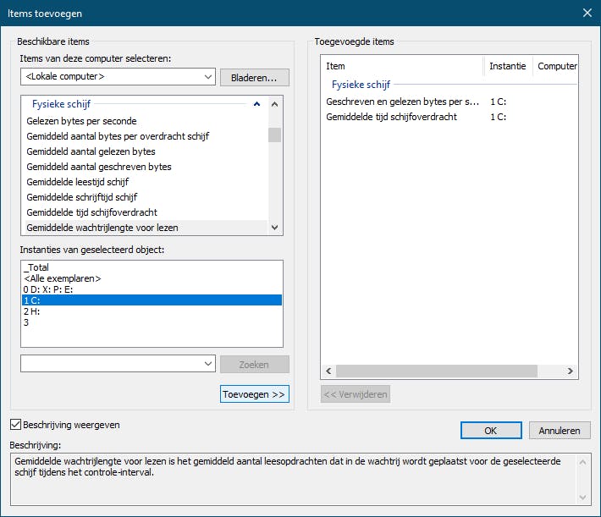
Task: Expand the instance search dropdown
Action: pyautogui.click(x=208, y=363)
